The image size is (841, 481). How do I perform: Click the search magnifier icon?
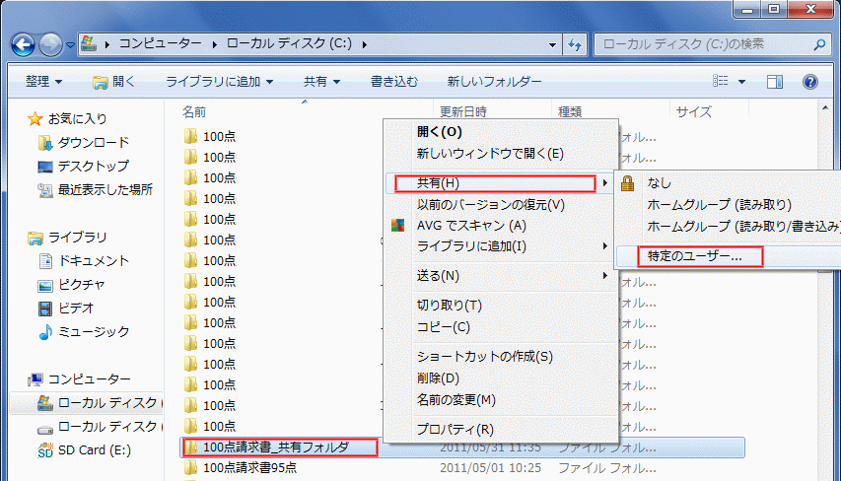[819, 44]
